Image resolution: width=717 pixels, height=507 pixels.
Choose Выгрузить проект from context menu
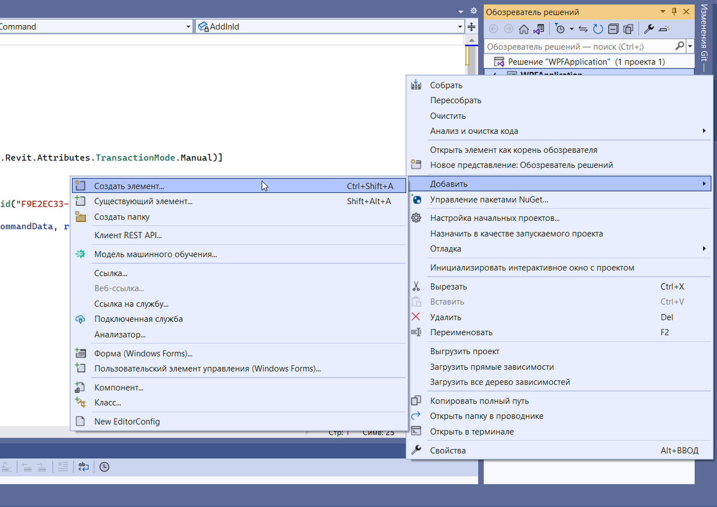tap(559, 351)
